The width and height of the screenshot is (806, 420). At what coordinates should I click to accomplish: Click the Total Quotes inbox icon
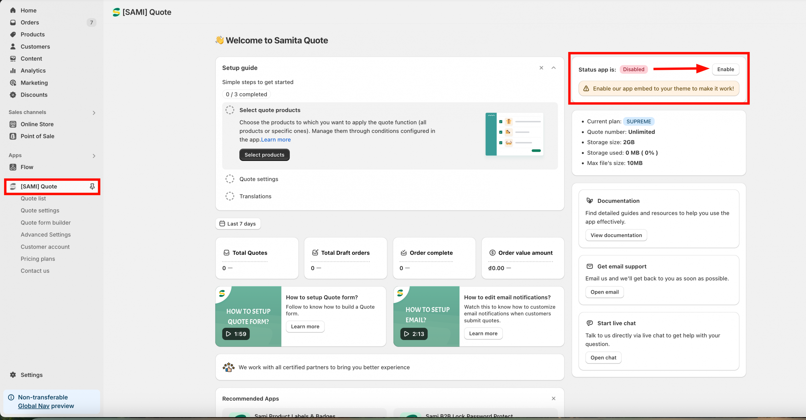click(x=226, y=253)
